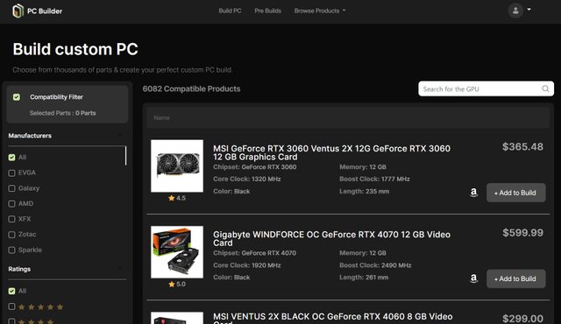Collapse the Manufacturers filter section

pyautogui.click(x=119, y=136)
